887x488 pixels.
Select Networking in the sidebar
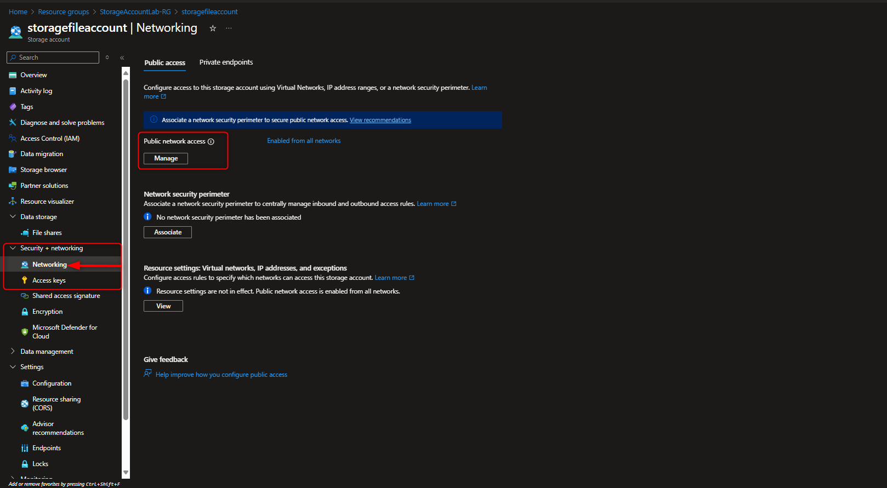tap(49, 265)
